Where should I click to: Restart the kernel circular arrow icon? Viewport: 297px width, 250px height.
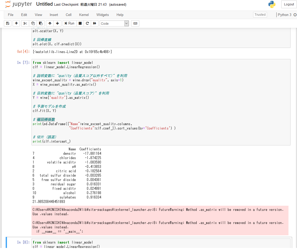point(87,23)
